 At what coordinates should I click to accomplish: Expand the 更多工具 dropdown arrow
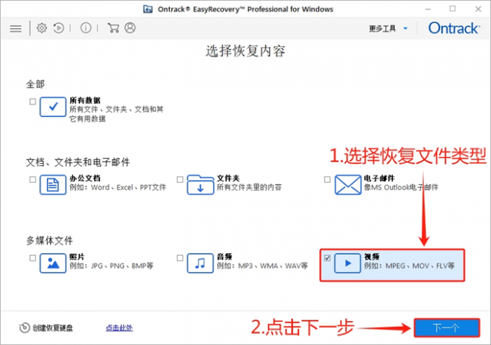[x=405, y=28]
